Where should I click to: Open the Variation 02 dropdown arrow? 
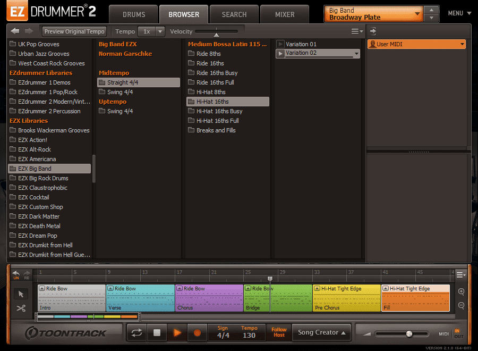pyautogui.click(x=356, y=54)
